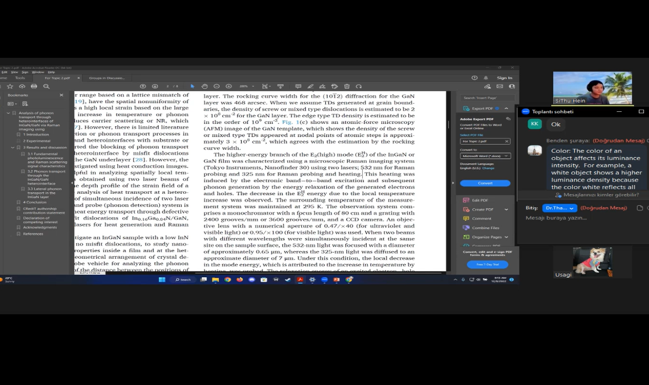Select the highlight text pen tool
649x385 pixels.
[310, 86]
